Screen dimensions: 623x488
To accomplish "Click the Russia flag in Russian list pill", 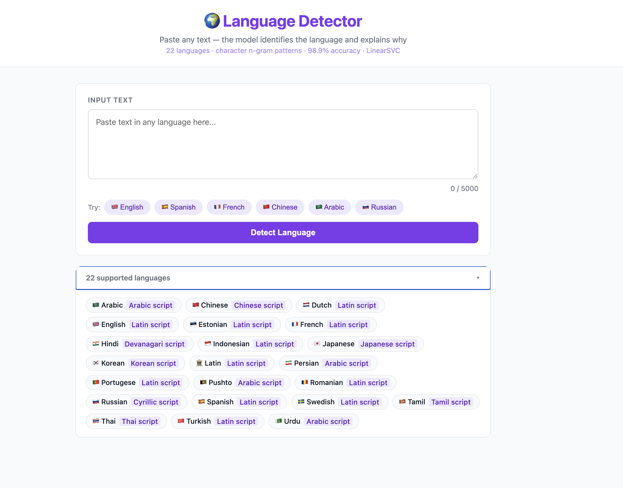I will click(96, 402).
